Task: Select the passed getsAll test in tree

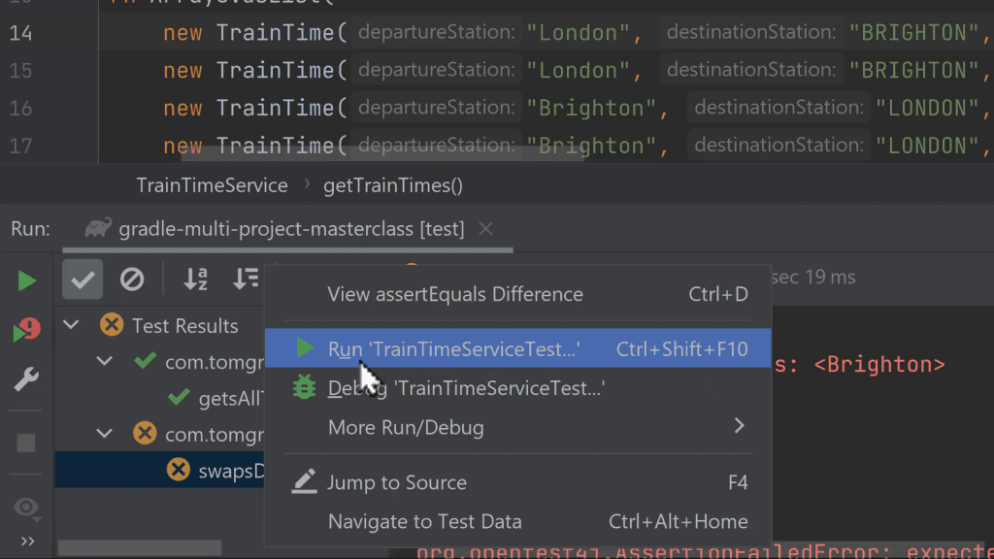Action: 230,398
